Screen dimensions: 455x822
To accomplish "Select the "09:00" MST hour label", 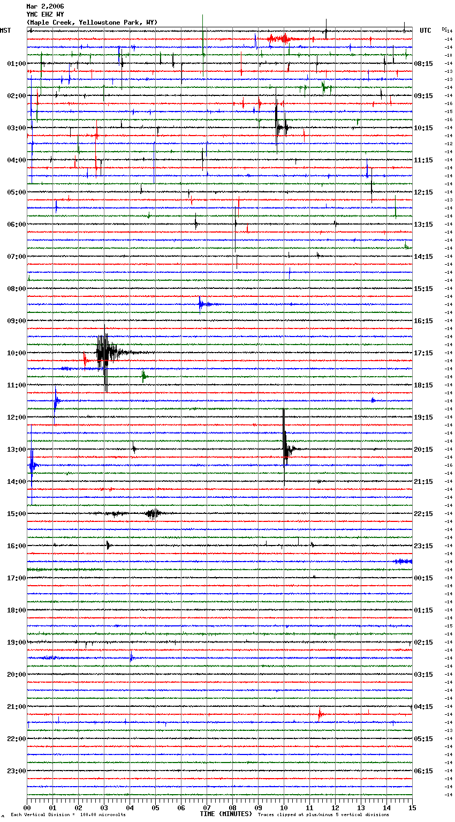I will click(17, 321).
